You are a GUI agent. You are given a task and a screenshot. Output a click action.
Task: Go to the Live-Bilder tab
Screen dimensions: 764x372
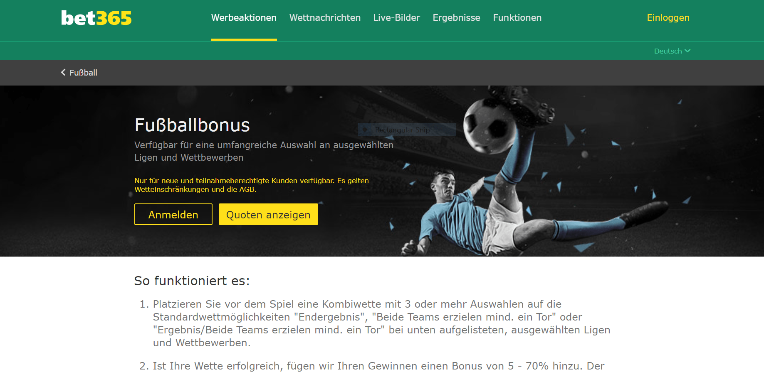point(396,17)
